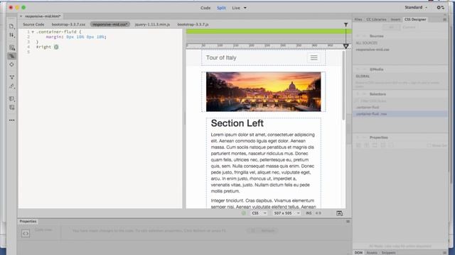Image resolution: width=455 pixels, height=255 pixels.
Task: Open the CSS language dropdown in status bar
Action: coord(259,213)
